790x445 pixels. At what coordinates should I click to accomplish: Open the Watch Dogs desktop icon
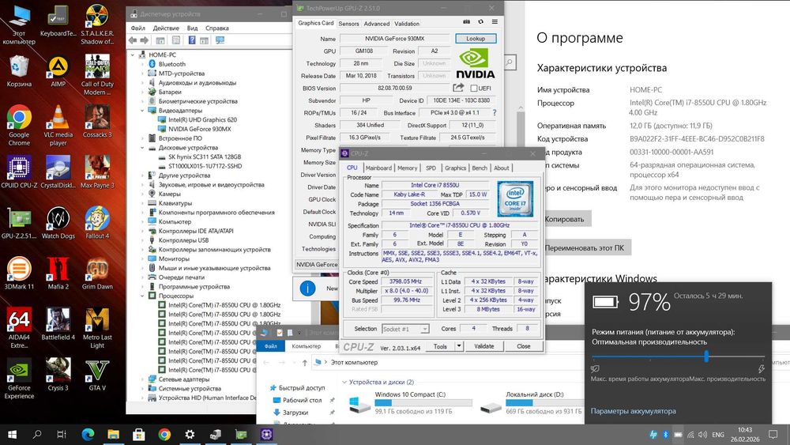click(58, 223)
